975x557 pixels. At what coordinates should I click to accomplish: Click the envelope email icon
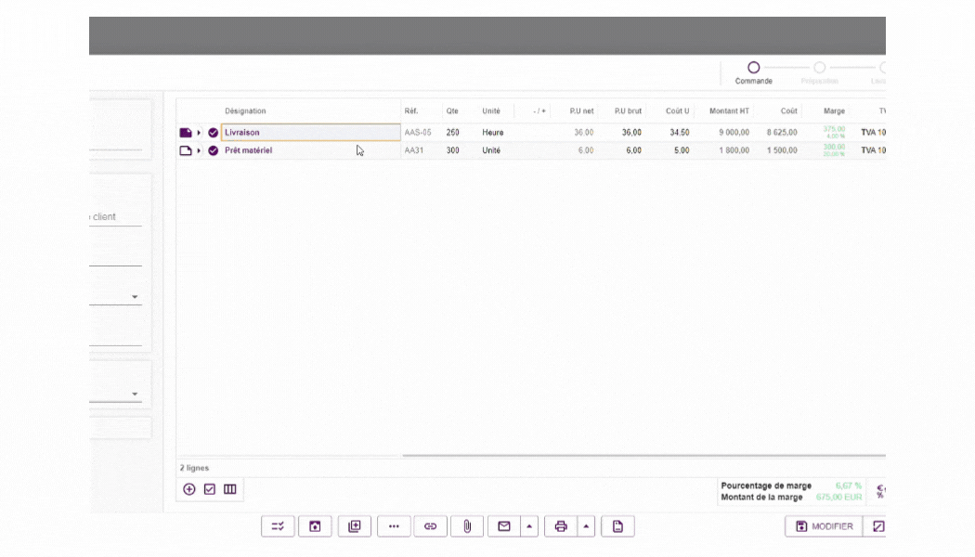coord(503,526)
